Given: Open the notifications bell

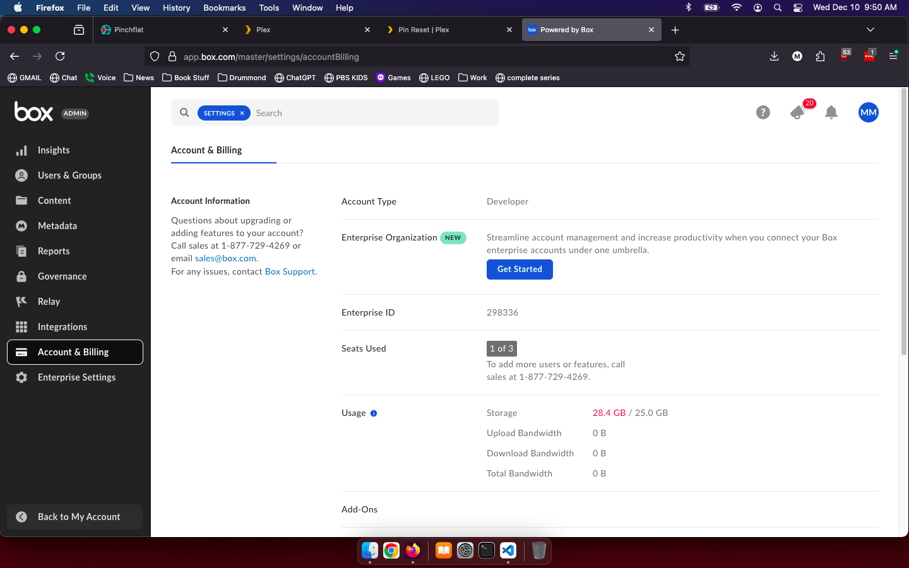Looking at the screenshot, I should 831,112.
